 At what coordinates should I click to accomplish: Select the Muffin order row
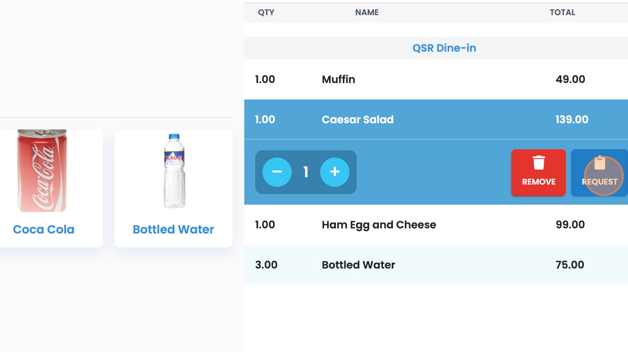436,80
